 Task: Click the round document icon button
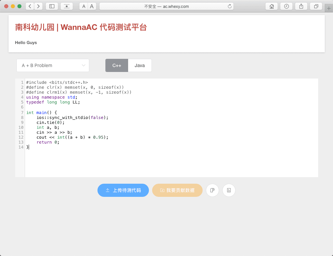(x=229, y=190)
